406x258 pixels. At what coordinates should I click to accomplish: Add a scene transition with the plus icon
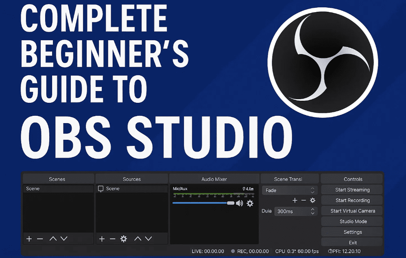pyautogui.click(x=295, y=200)
